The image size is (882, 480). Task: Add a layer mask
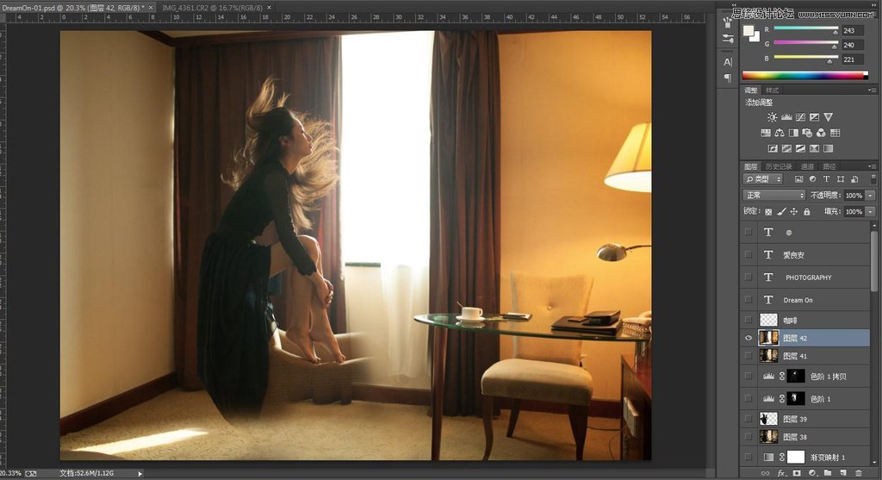(797, 473)
